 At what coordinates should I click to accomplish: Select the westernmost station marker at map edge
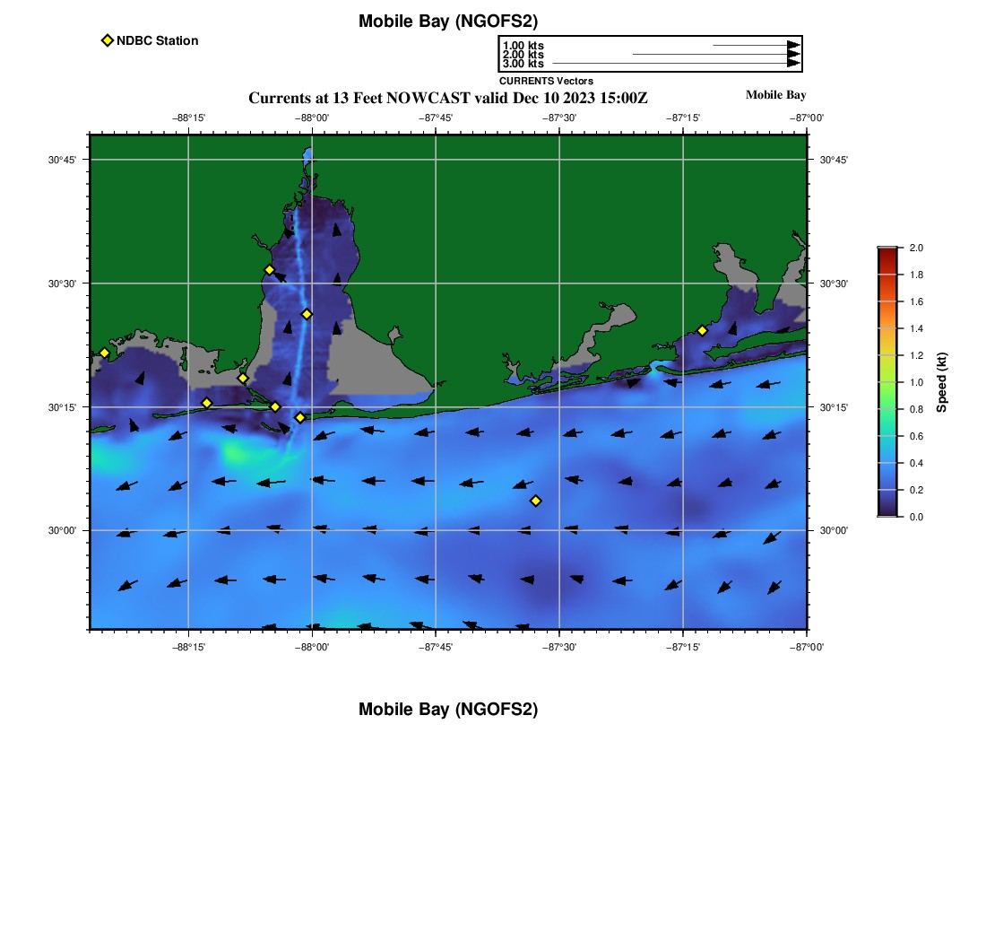[104, 353]
